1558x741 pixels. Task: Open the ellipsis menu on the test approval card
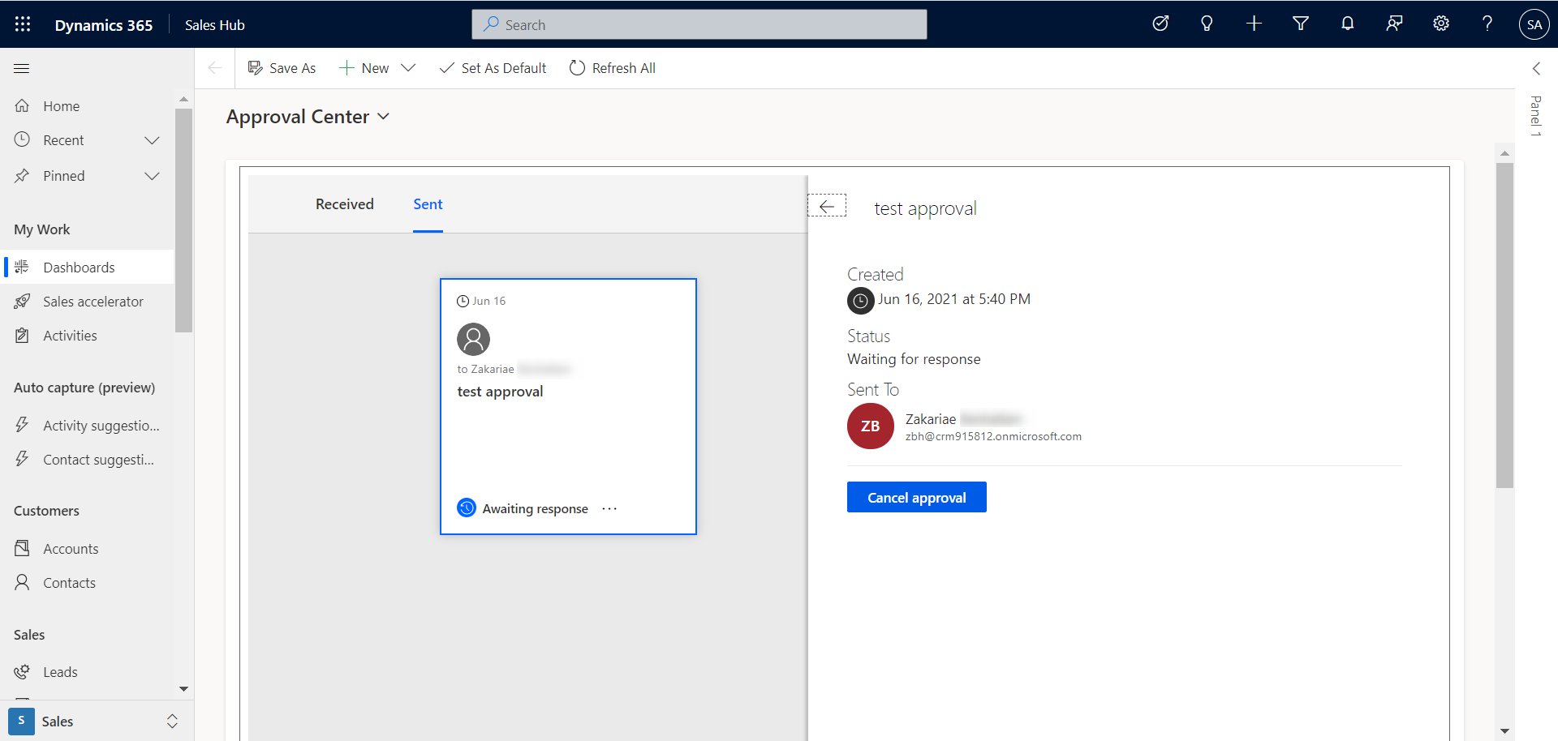tap(610, 508)
